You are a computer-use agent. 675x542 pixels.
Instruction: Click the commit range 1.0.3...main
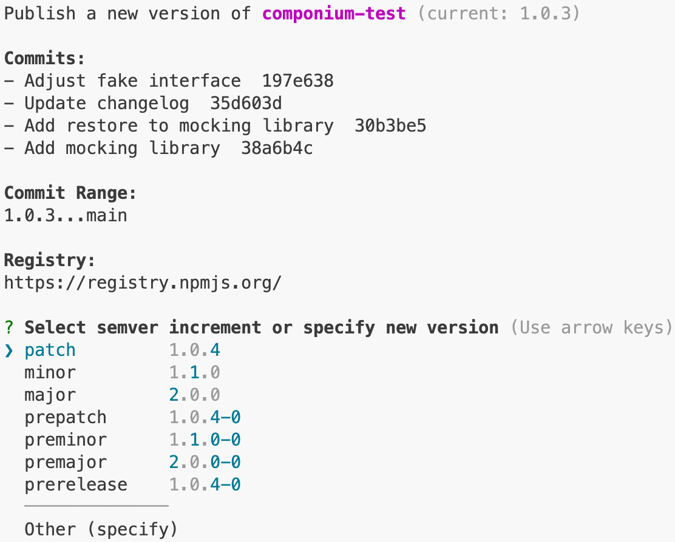[65, 215]
